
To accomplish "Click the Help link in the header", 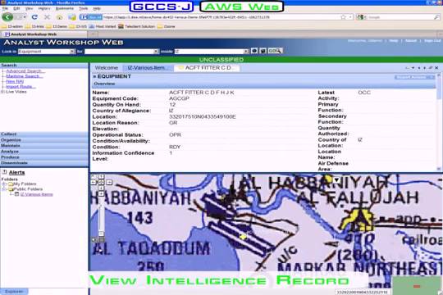I will [x=393, y=41].
